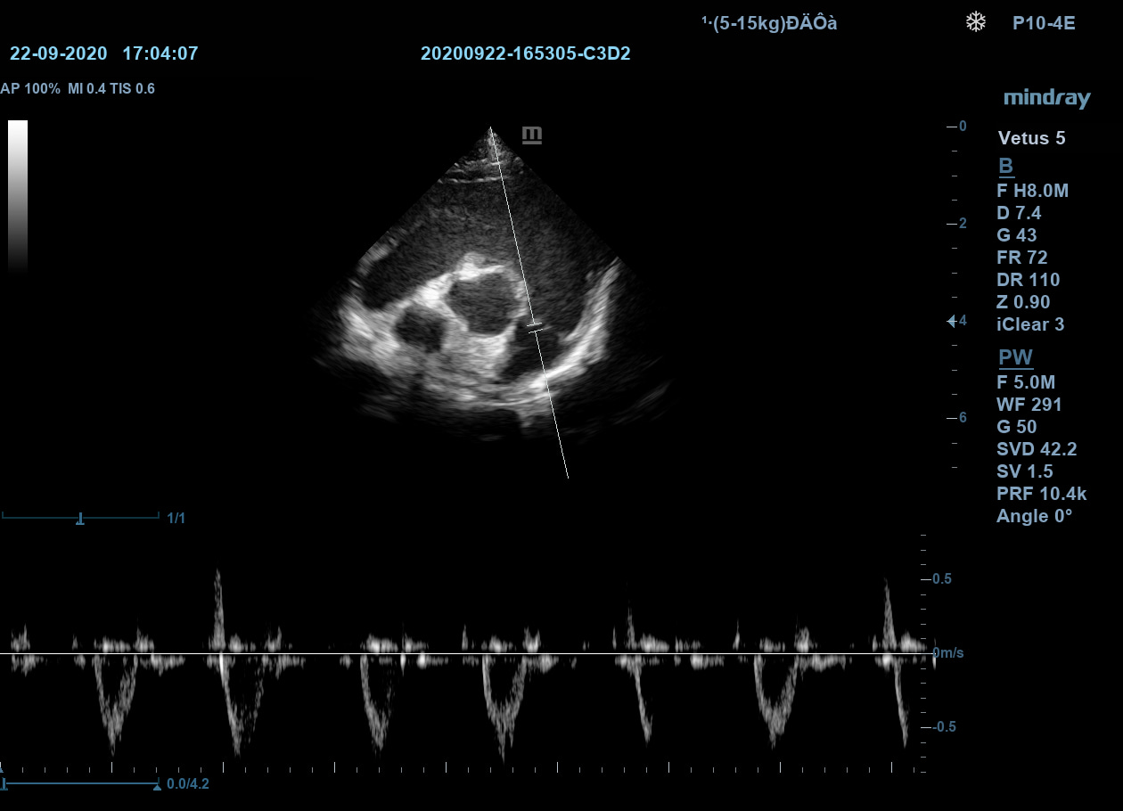
Task: Click the 0m/s Doppler baseline label
Action: point(947,653)
